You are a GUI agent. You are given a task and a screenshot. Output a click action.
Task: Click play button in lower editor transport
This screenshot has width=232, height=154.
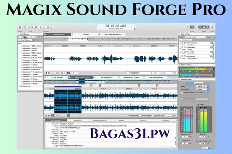[65, 116]
